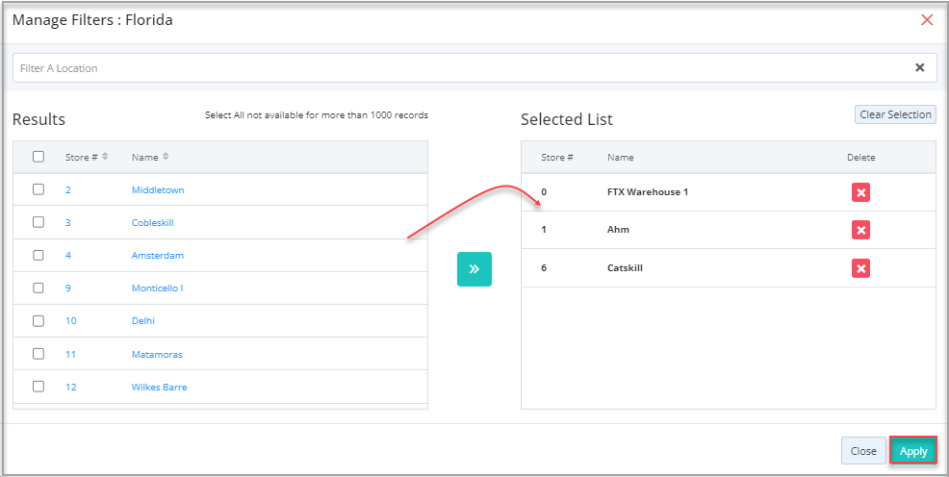The width and height of the screenshot is (949, 477).
Task: Select the Wilkes Barre checkbox
Action: (x=38, y=387)
